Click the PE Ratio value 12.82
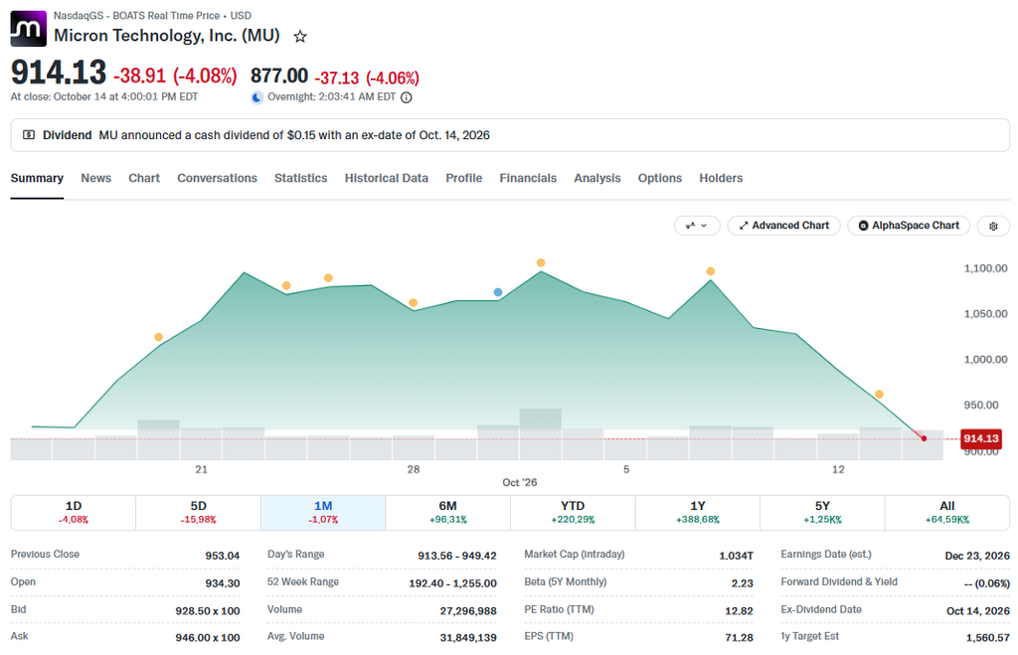The height and width of the screenshot is (655, 1018). [739, 610]
